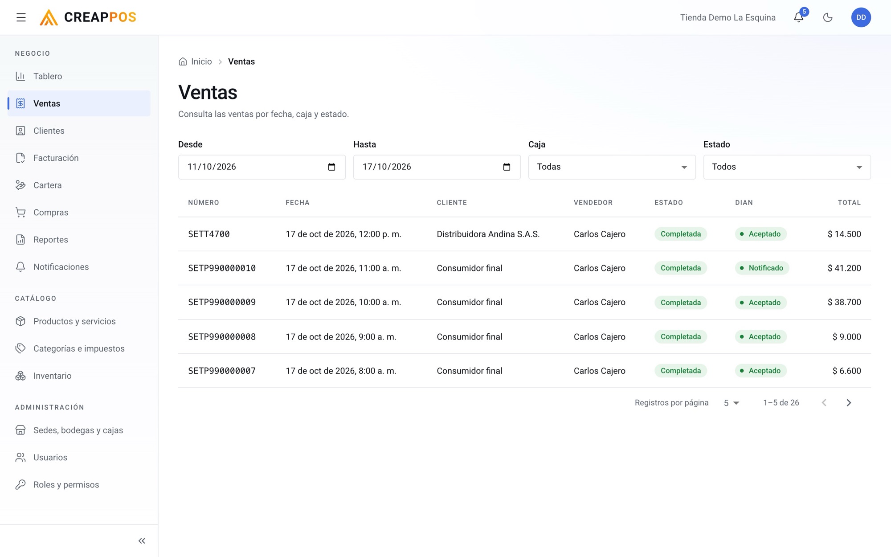Click the Reportes icon in the sidebar
891x557 pixels.
click(x=20, y=239)
